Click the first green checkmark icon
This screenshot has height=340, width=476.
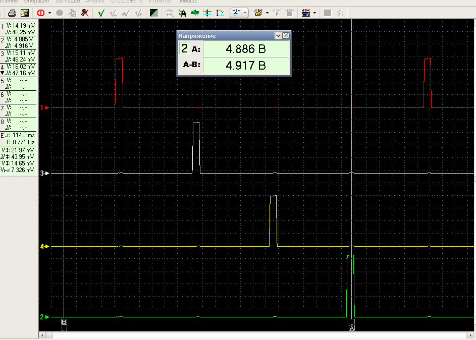101,13
